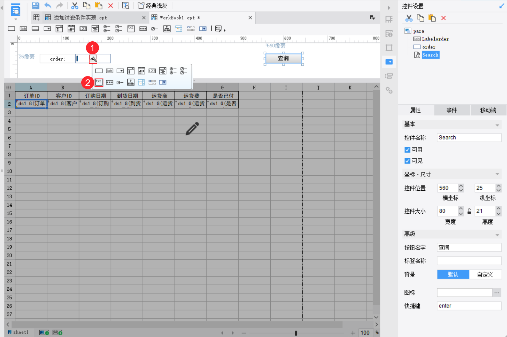Click the Cut scissors icon in the 控件设置 panel
The height and width of the screenshot is (337, 507).
click(409, 18)
